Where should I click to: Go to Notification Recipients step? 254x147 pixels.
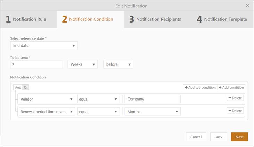[155, 19]
